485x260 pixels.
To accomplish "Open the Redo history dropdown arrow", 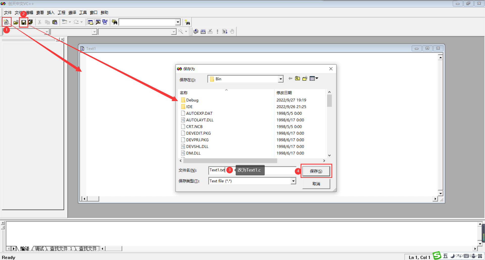I will tap(82, 22).
